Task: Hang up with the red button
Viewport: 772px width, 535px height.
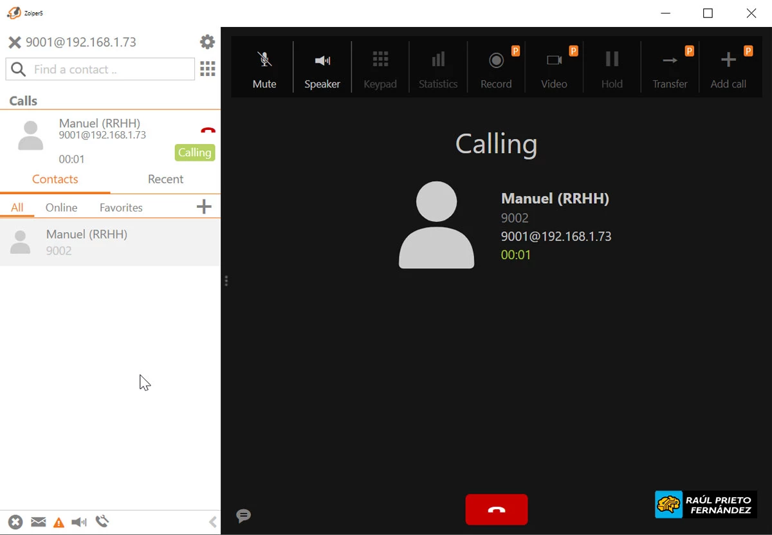Action: tap(497, 510)
